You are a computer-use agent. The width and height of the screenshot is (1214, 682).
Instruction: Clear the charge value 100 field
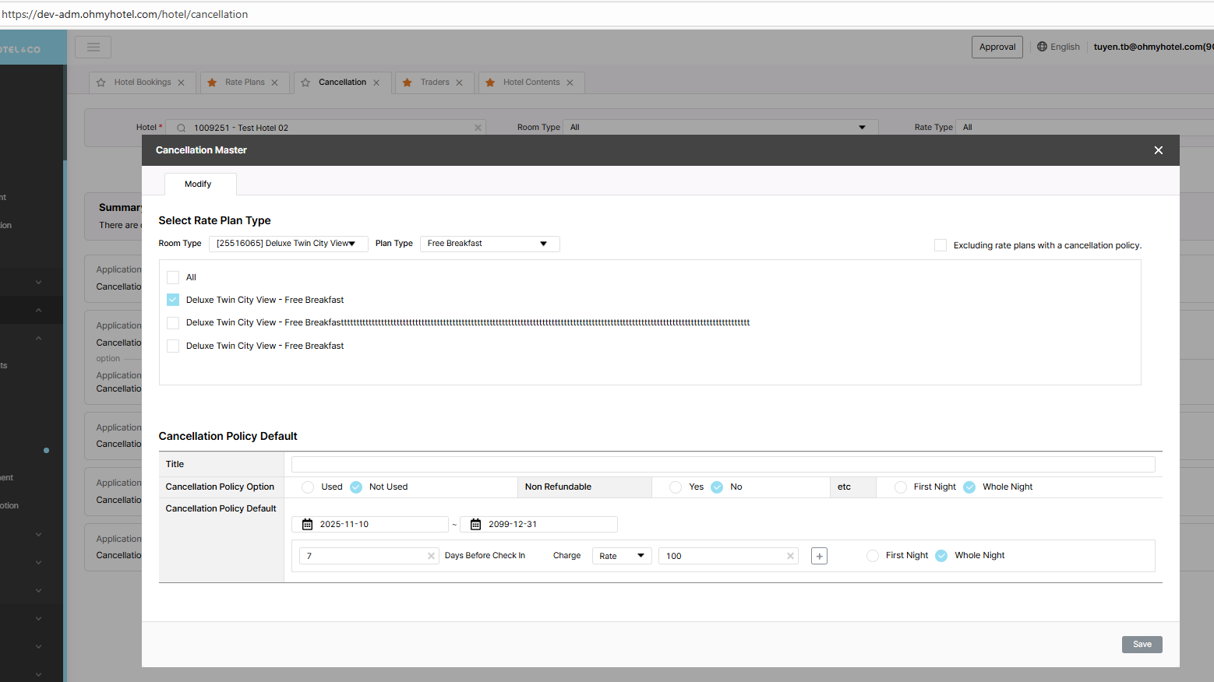pos(790,556)
